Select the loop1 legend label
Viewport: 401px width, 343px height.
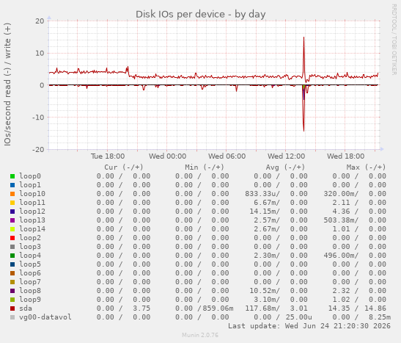click(x=30, y=185)
